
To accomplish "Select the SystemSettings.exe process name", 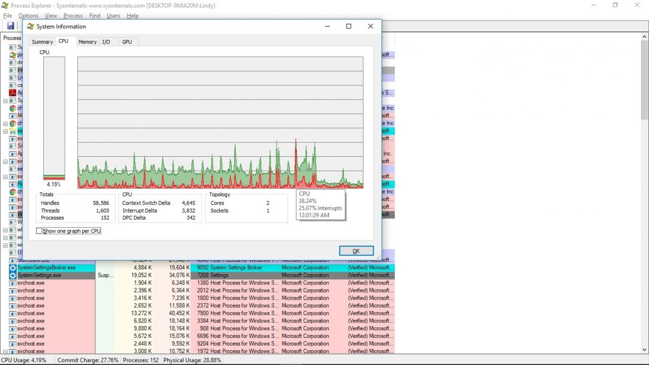I will (39, 275).
